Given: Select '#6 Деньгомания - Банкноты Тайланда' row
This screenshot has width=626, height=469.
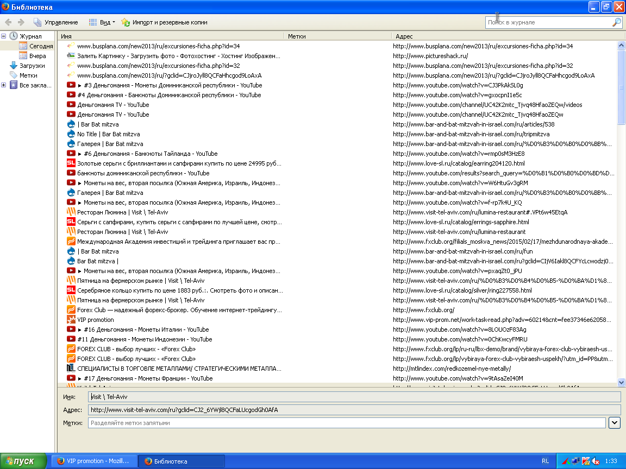Looking at the screenshot, I should click(337, 154).
